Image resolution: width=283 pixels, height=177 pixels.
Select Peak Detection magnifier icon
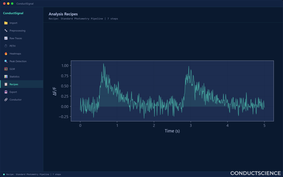[x=6, y=61]
